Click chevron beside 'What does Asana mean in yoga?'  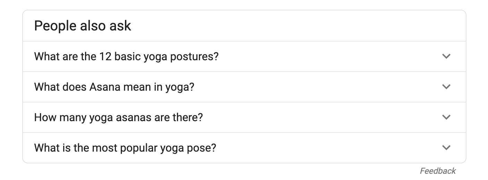click(446, 87)
